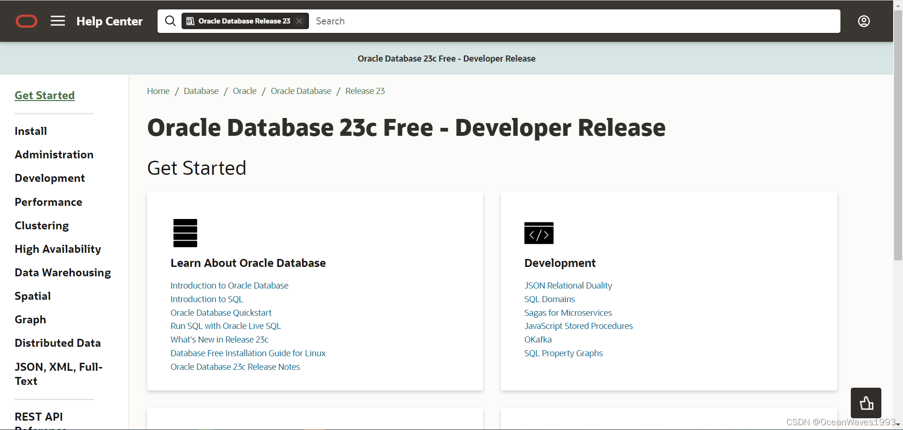The width and height of the screenshot is (903, 430).
Task: Click the thumbs-up feedback button
Action: [866, 403]
